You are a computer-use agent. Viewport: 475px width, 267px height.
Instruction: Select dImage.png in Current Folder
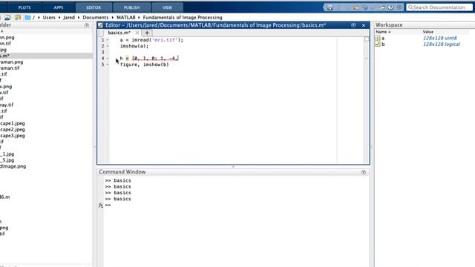[x=13, y=166]
